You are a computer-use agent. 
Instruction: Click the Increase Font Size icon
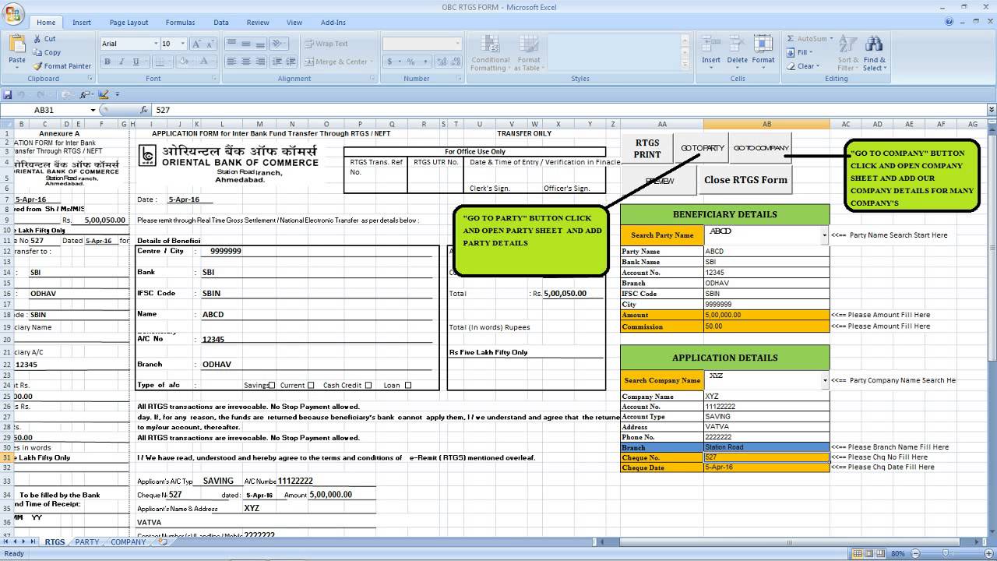pos(196,44)
